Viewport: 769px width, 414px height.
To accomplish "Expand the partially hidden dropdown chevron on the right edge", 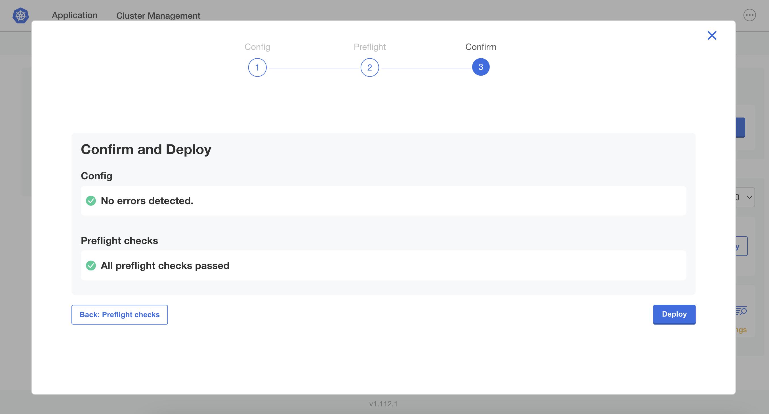I will pos(749,197).
